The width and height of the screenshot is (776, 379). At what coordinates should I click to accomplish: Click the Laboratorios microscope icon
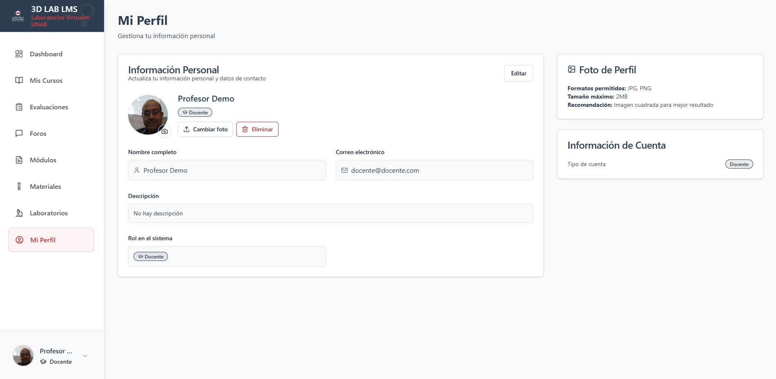(19, 213)
